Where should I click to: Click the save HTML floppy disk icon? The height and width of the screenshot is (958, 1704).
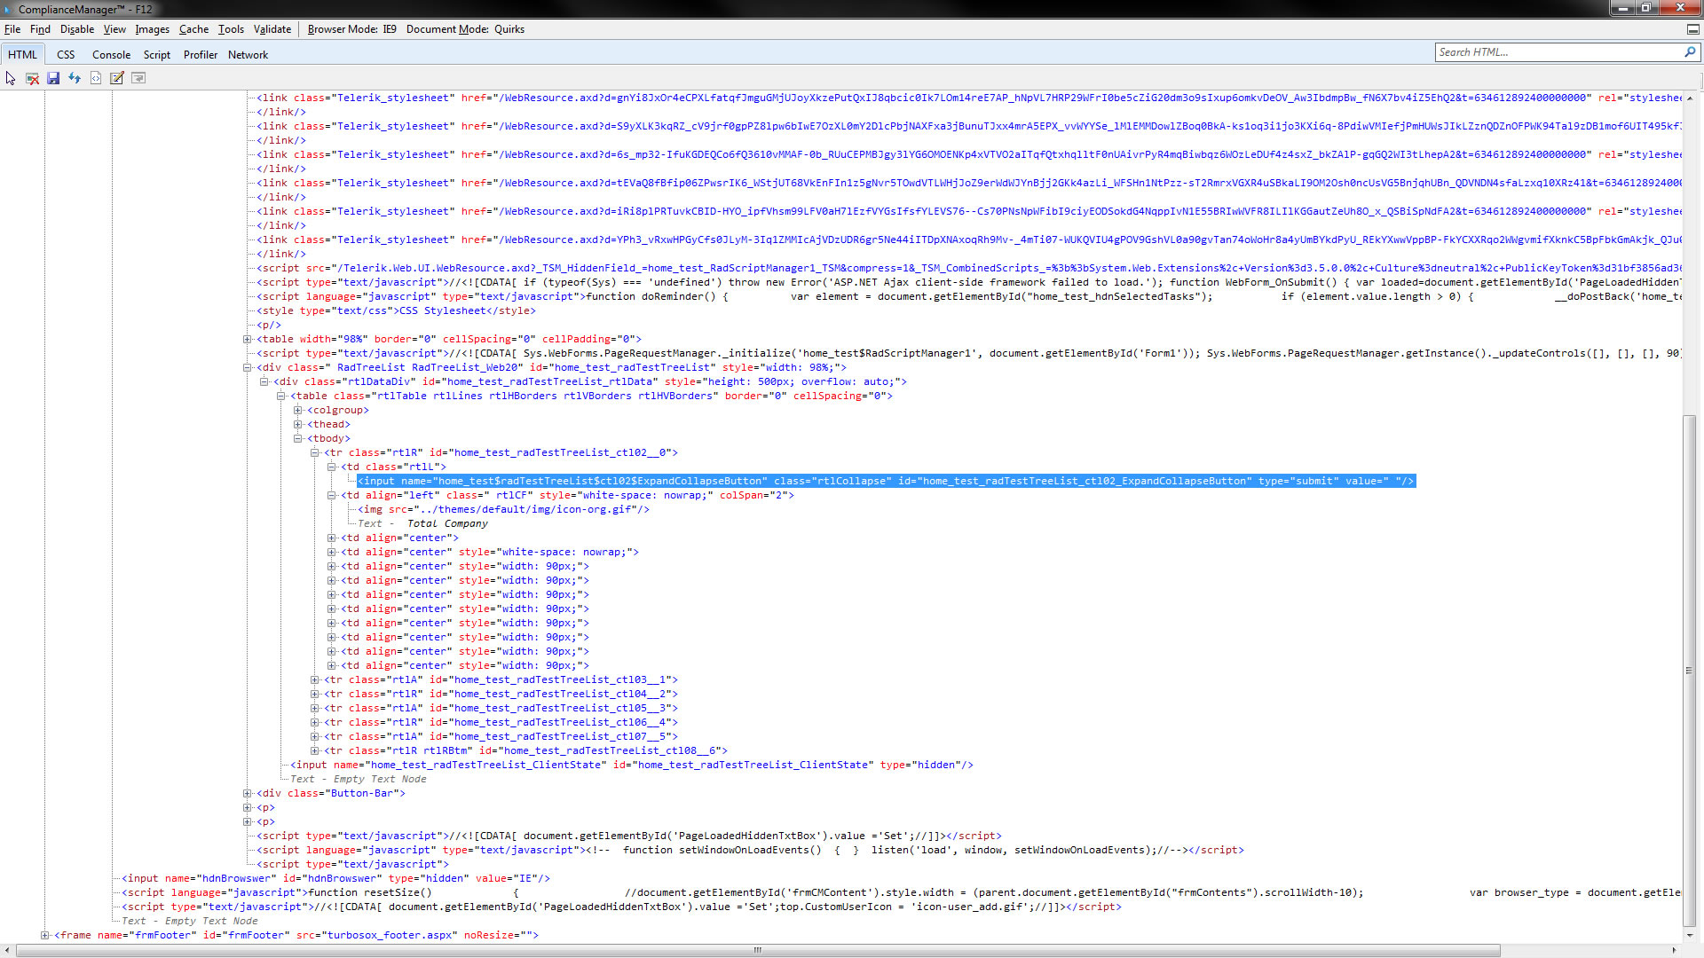coord(53,78)
